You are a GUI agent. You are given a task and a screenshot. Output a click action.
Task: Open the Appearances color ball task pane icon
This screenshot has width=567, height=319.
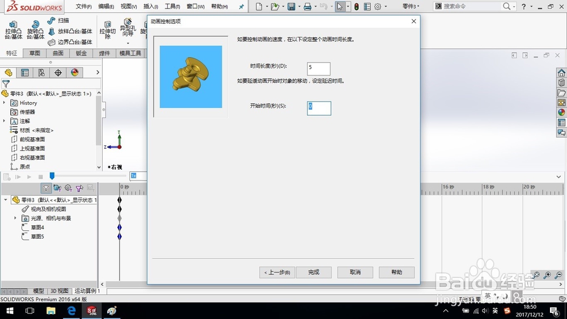(561, 112)
